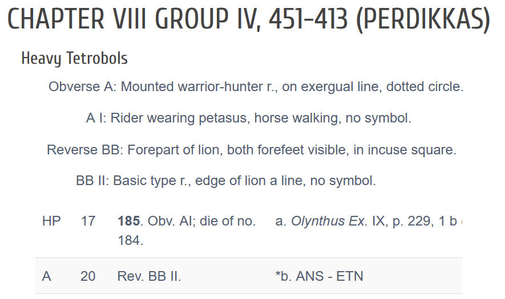Click the shaded second table row
The image size is (505, 299).
[x=249, y=276]
